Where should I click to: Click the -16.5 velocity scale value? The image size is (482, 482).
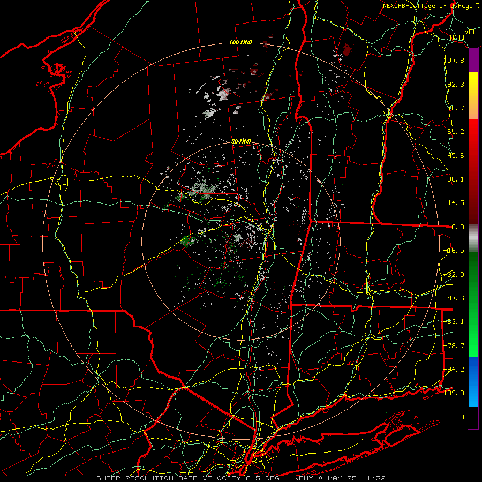(454, 251)
